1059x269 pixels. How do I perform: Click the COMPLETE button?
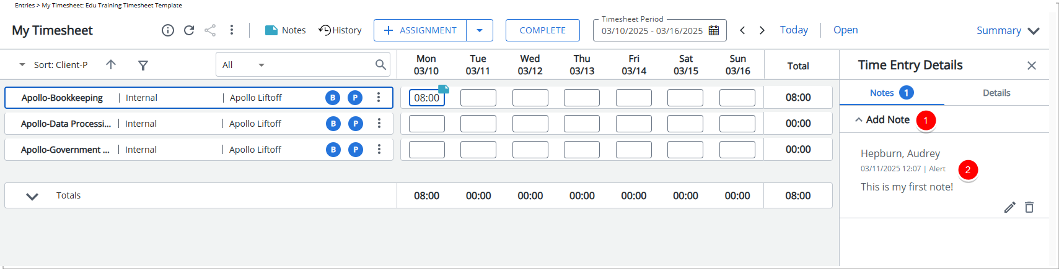pyautogui.click(x=543, y=30)
